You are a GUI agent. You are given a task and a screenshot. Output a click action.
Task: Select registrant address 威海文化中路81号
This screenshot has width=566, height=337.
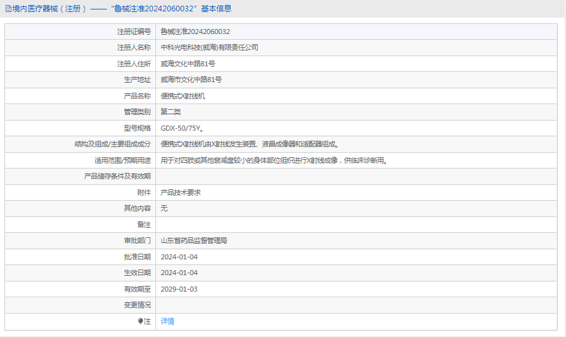point(188,64)
